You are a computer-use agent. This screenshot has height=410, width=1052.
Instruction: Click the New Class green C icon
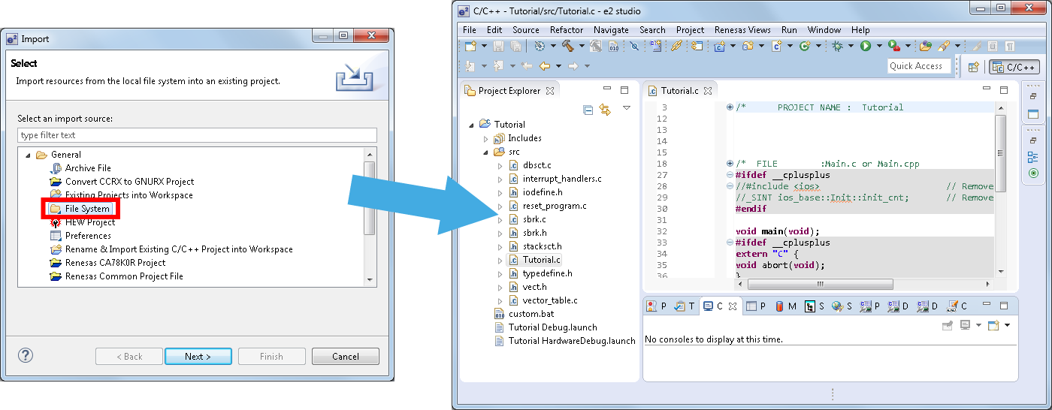[805, 46]
